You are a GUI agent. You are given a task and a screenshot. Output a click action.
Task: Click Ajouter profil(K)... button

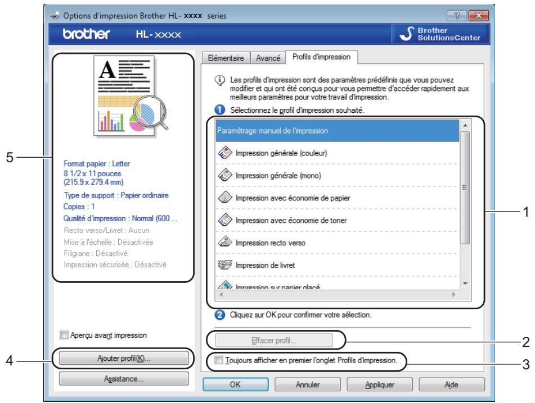pyautogui.click(x=124, y=358)
